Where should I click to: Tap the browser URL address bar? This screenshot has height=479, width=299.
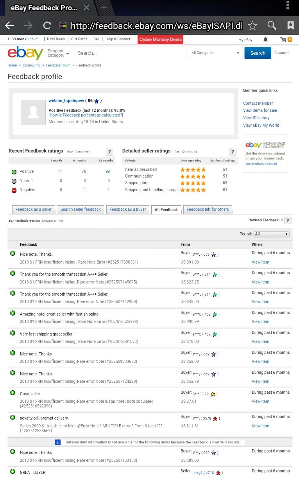pyautogui.click(x=156, y=26)
